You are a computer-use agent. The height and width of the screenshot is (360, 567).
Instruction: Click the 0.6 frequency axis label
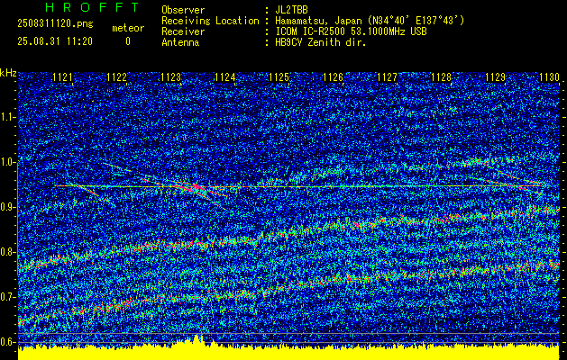click(7, 342)
